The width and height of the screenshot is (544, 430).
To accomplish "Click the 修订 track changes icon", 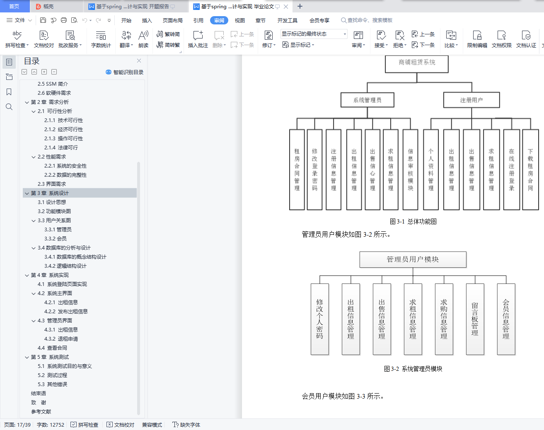I will (x=268, y=36).
